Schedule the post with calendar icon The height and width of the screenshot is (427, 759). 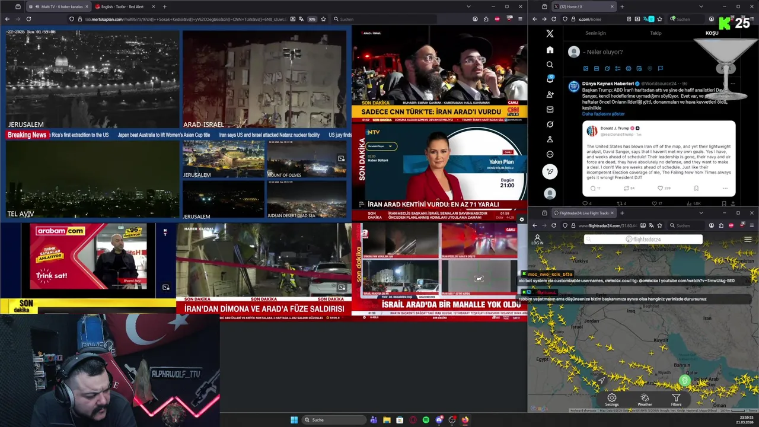click(639, 69)
